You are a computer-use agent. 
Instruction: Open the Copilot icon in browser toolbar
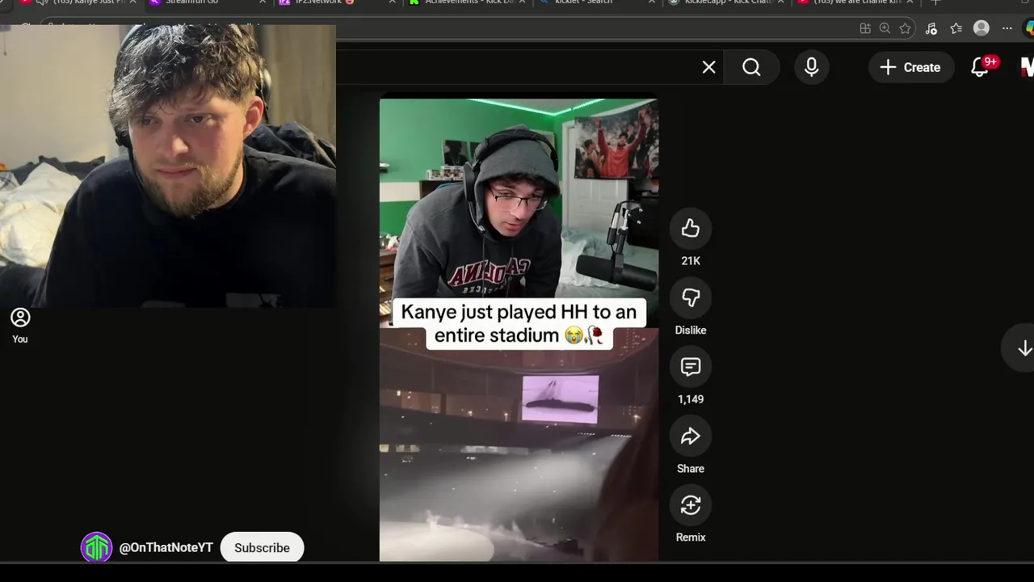(1029, 28)
